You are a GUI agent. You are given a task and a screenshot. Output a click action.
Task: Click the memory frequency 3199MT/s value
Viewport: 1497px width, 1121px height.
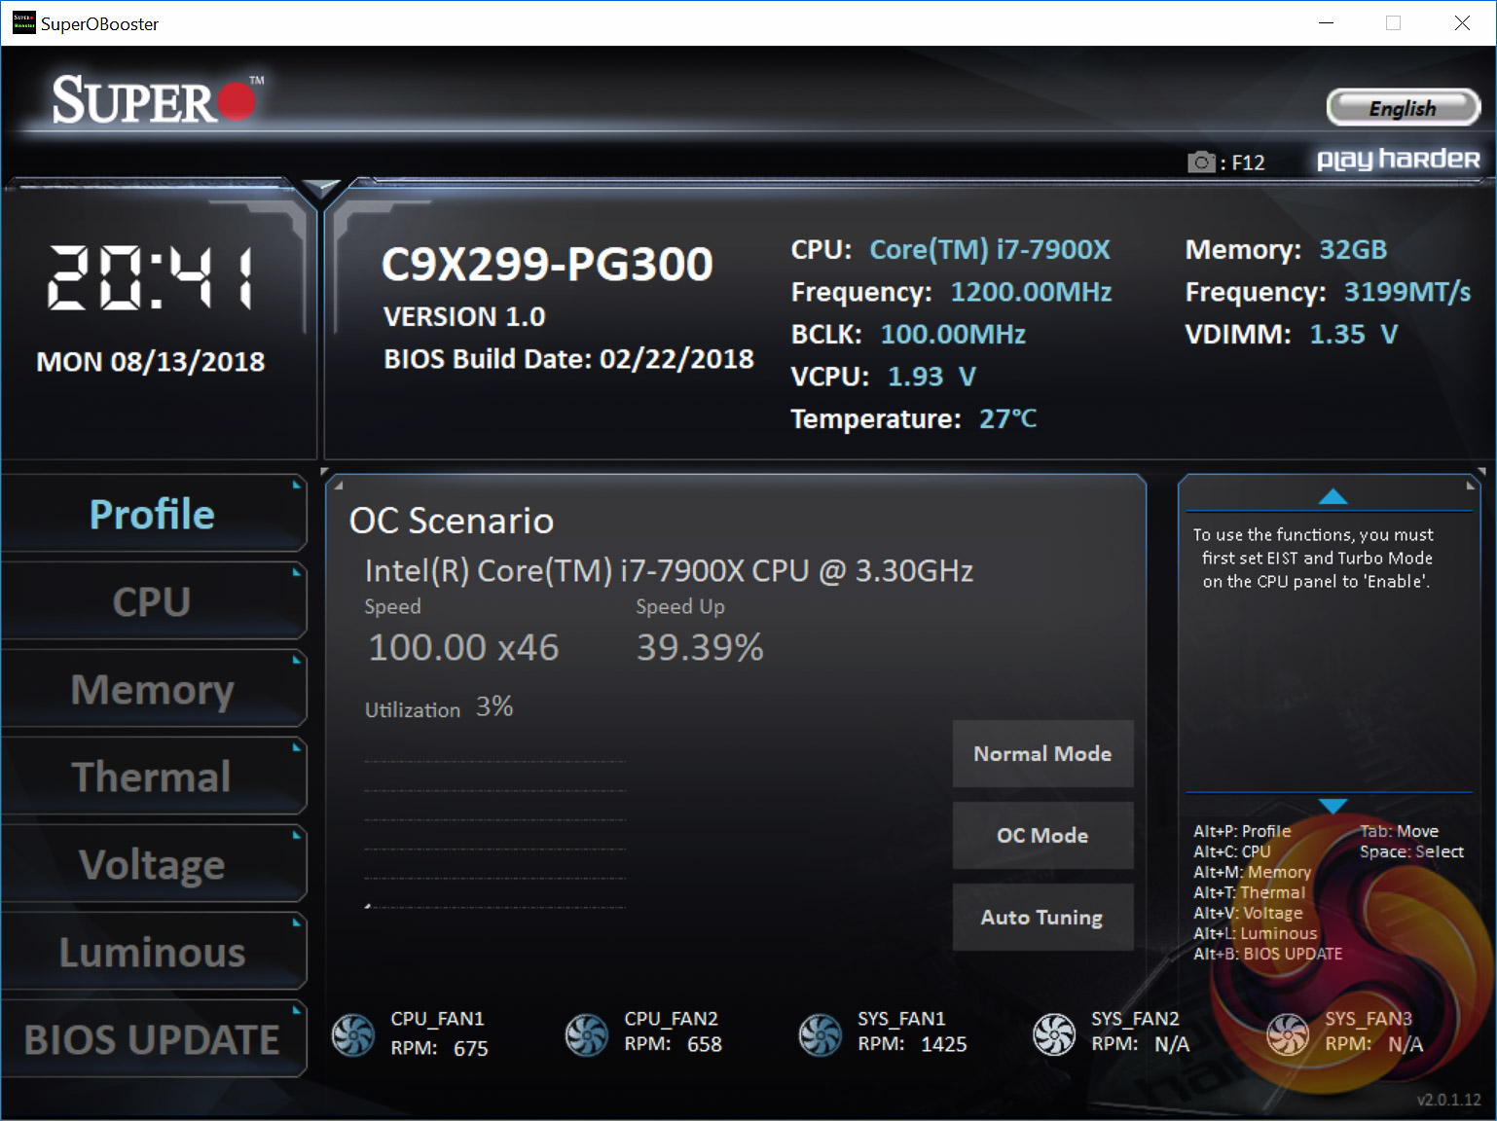click(1407, 292)
